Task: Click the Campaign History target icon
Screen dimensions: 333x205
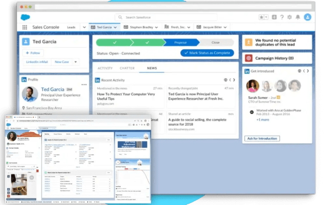Action: point(248,58)
